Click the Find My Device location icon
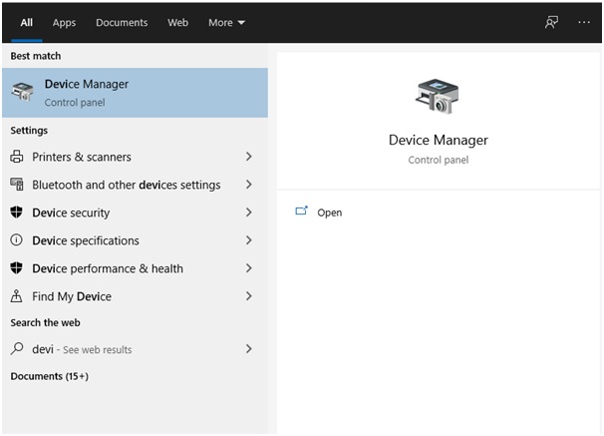604x436 pixels. (x=17, y=295)
